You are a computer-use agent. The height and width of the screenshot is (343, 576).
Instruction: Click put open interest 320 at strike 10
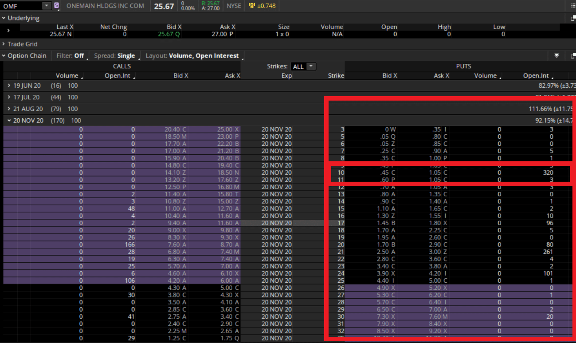548,172
